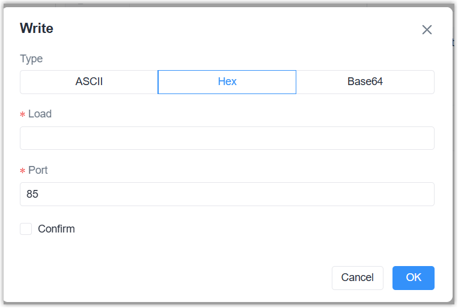Select the ASCII type option
This screenshot has height=308, width=458.
click(x=89, y=82)
